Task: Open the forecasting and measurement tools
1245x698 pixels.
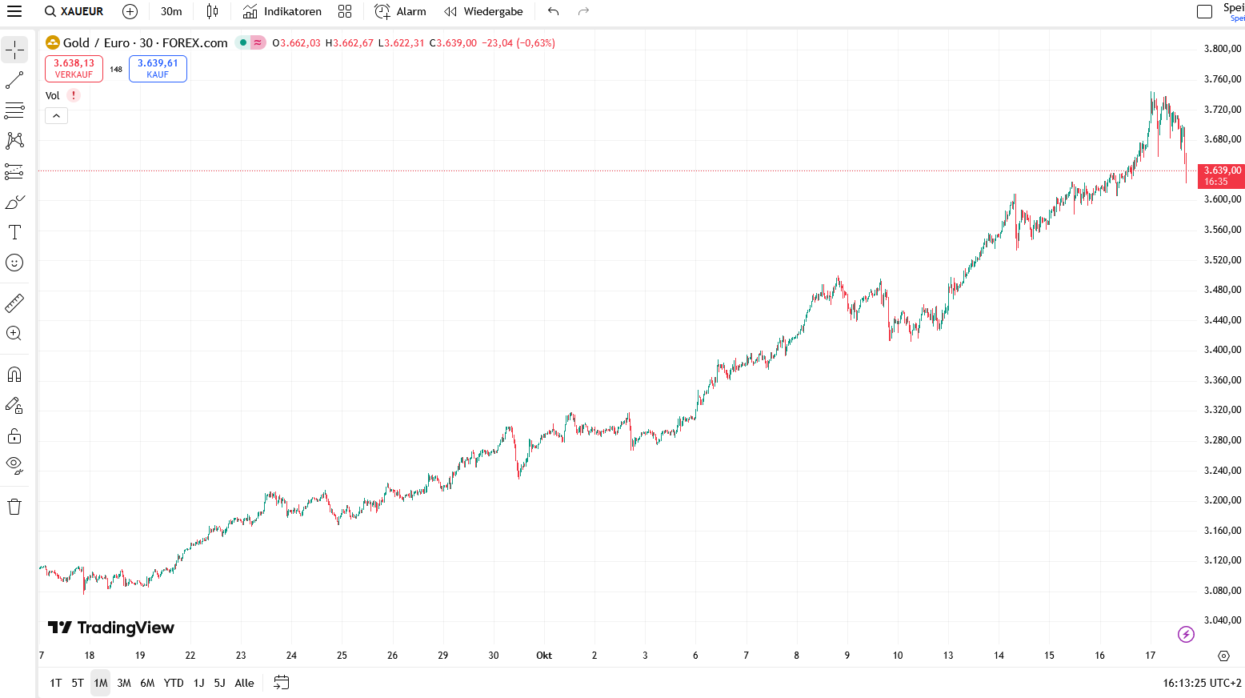Action: 14,171
